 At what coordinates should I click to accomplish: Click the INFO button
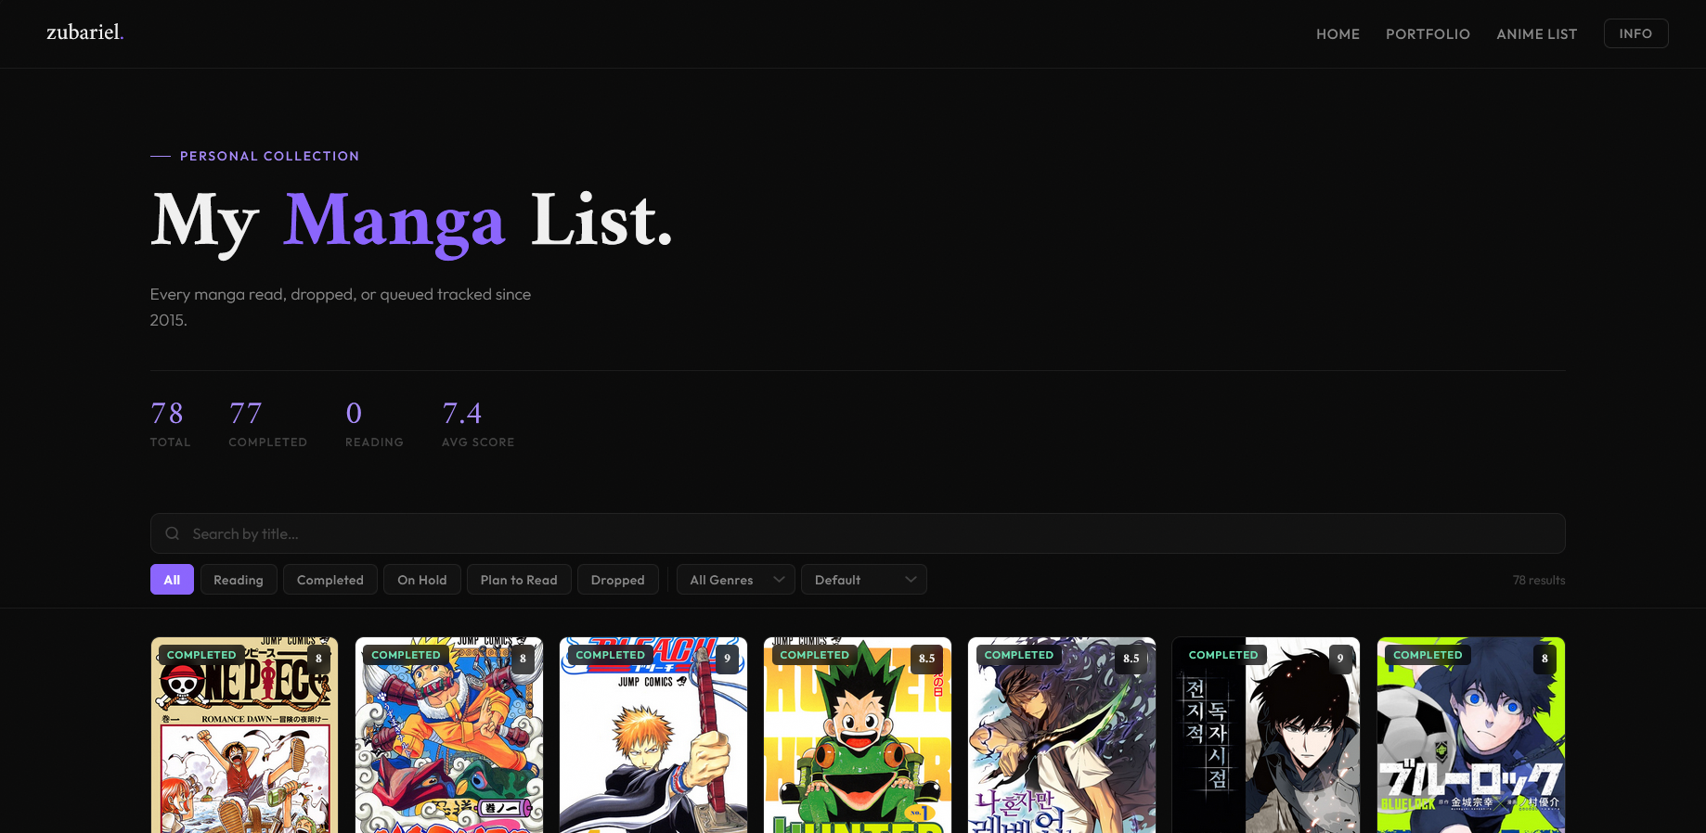tap(1635, 33)
